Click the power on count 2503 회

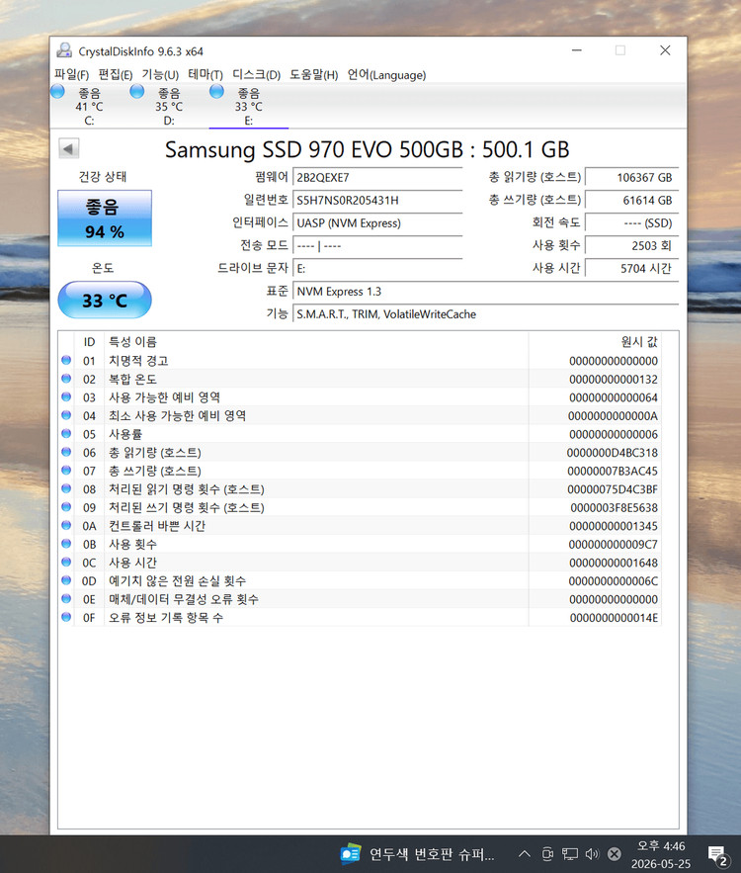pos(632,246)
